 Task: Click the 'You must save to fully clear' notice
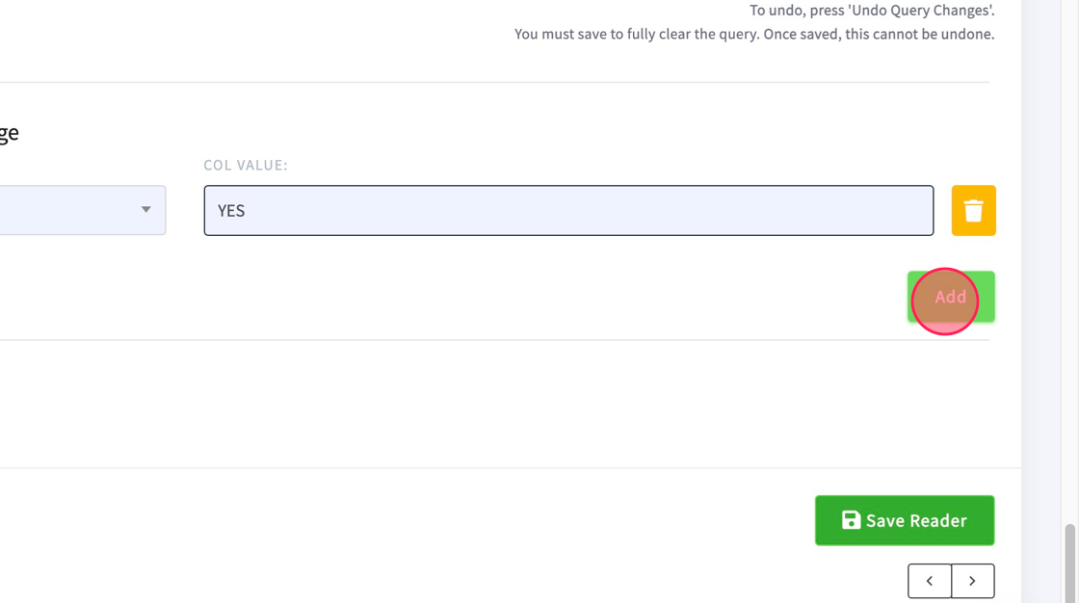click(754, 34)
